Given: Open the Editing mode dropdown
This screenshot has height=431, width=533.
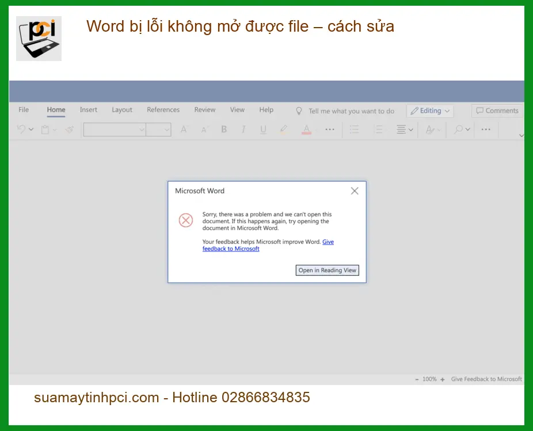Looking at the screenshot, I should [x=429, y=111].
